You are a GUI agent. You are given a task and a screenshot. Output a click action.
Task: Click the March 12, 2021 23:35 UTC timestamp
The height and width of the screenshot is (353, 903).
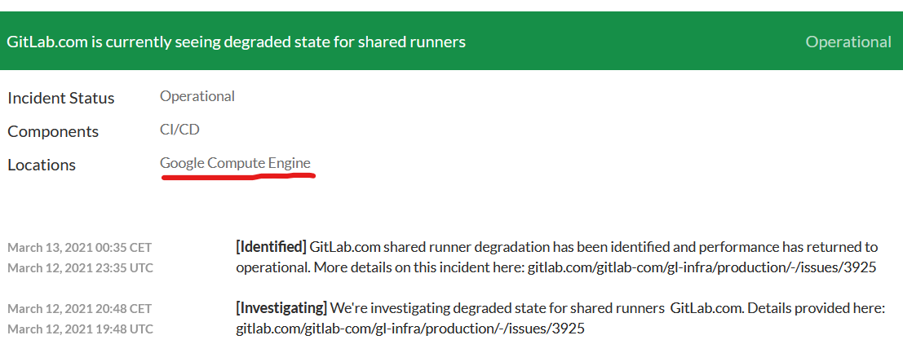[80, 267]
